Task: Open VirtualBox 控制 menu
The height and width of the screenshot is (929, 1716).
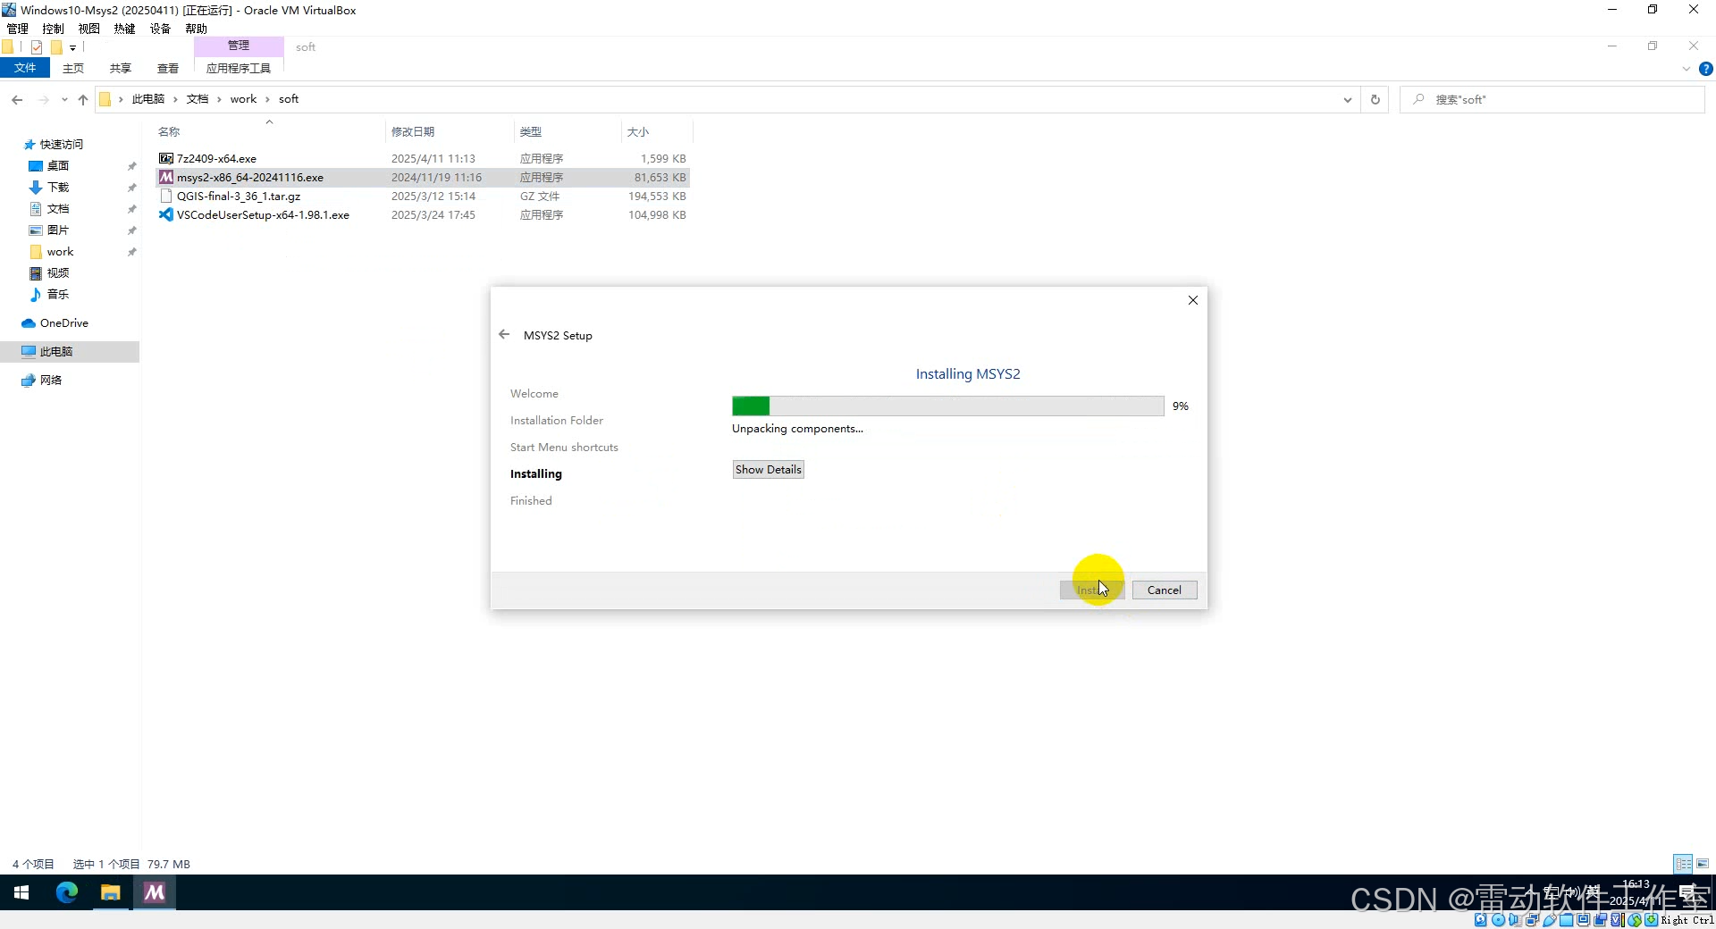Action: coord(54,29)
